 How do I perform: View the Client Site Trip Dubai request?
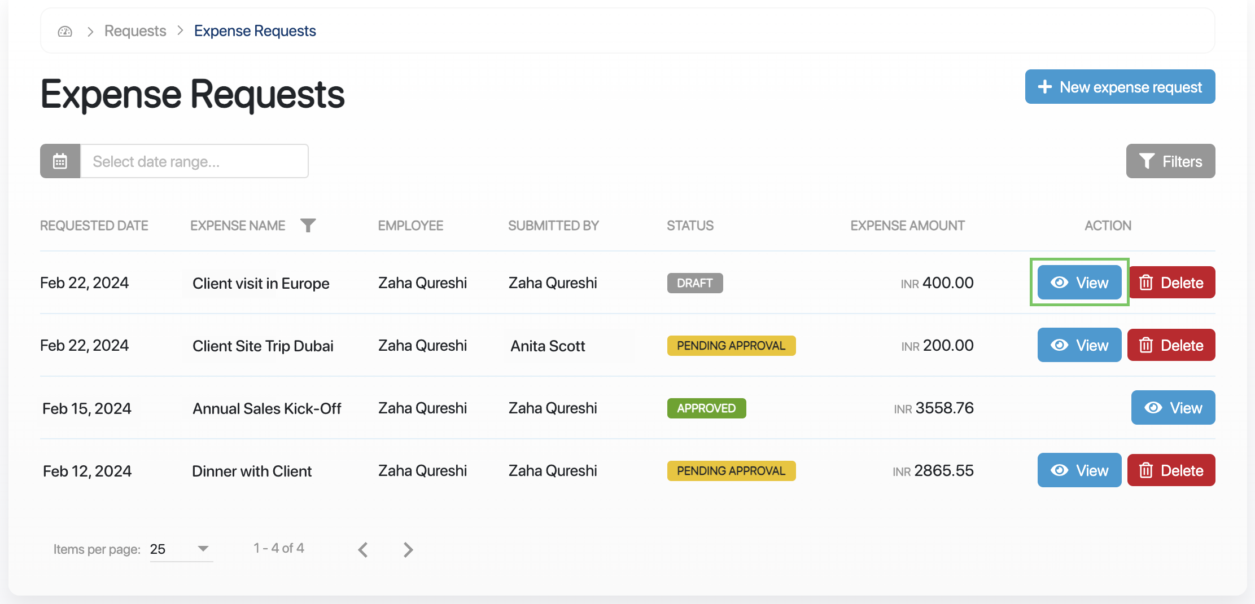pos(1079,345)
